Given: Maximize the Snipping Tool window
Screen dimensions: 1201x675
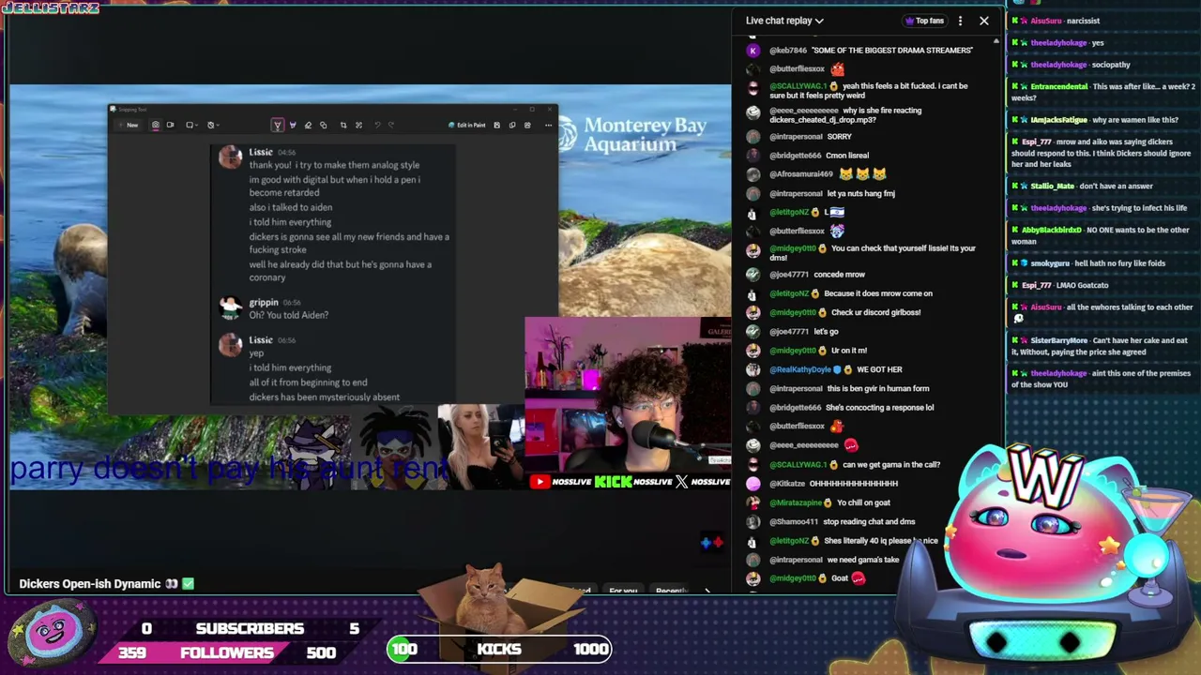Looking at the screenshot, I should coord(532,110).
